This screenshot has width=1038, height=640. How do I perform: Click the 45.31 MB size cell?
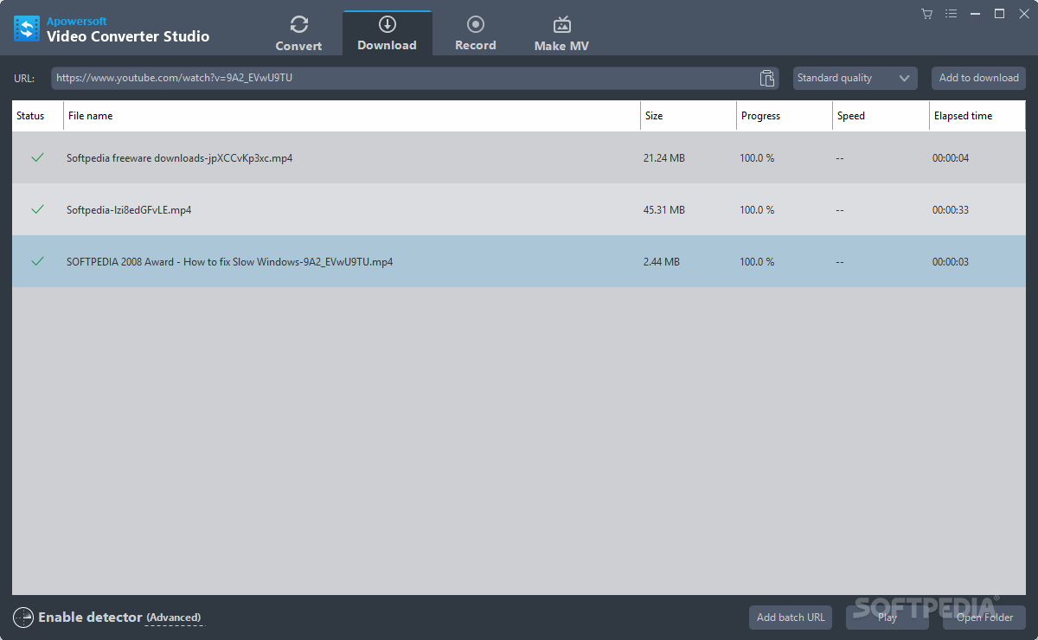[x=664, y=210]
